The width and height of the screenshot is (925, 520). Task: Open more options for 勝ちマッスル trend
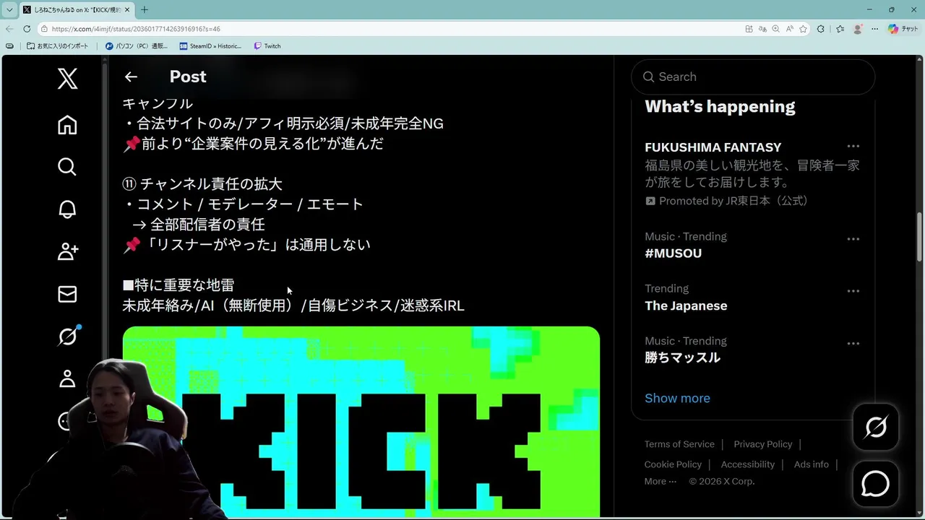853,343
